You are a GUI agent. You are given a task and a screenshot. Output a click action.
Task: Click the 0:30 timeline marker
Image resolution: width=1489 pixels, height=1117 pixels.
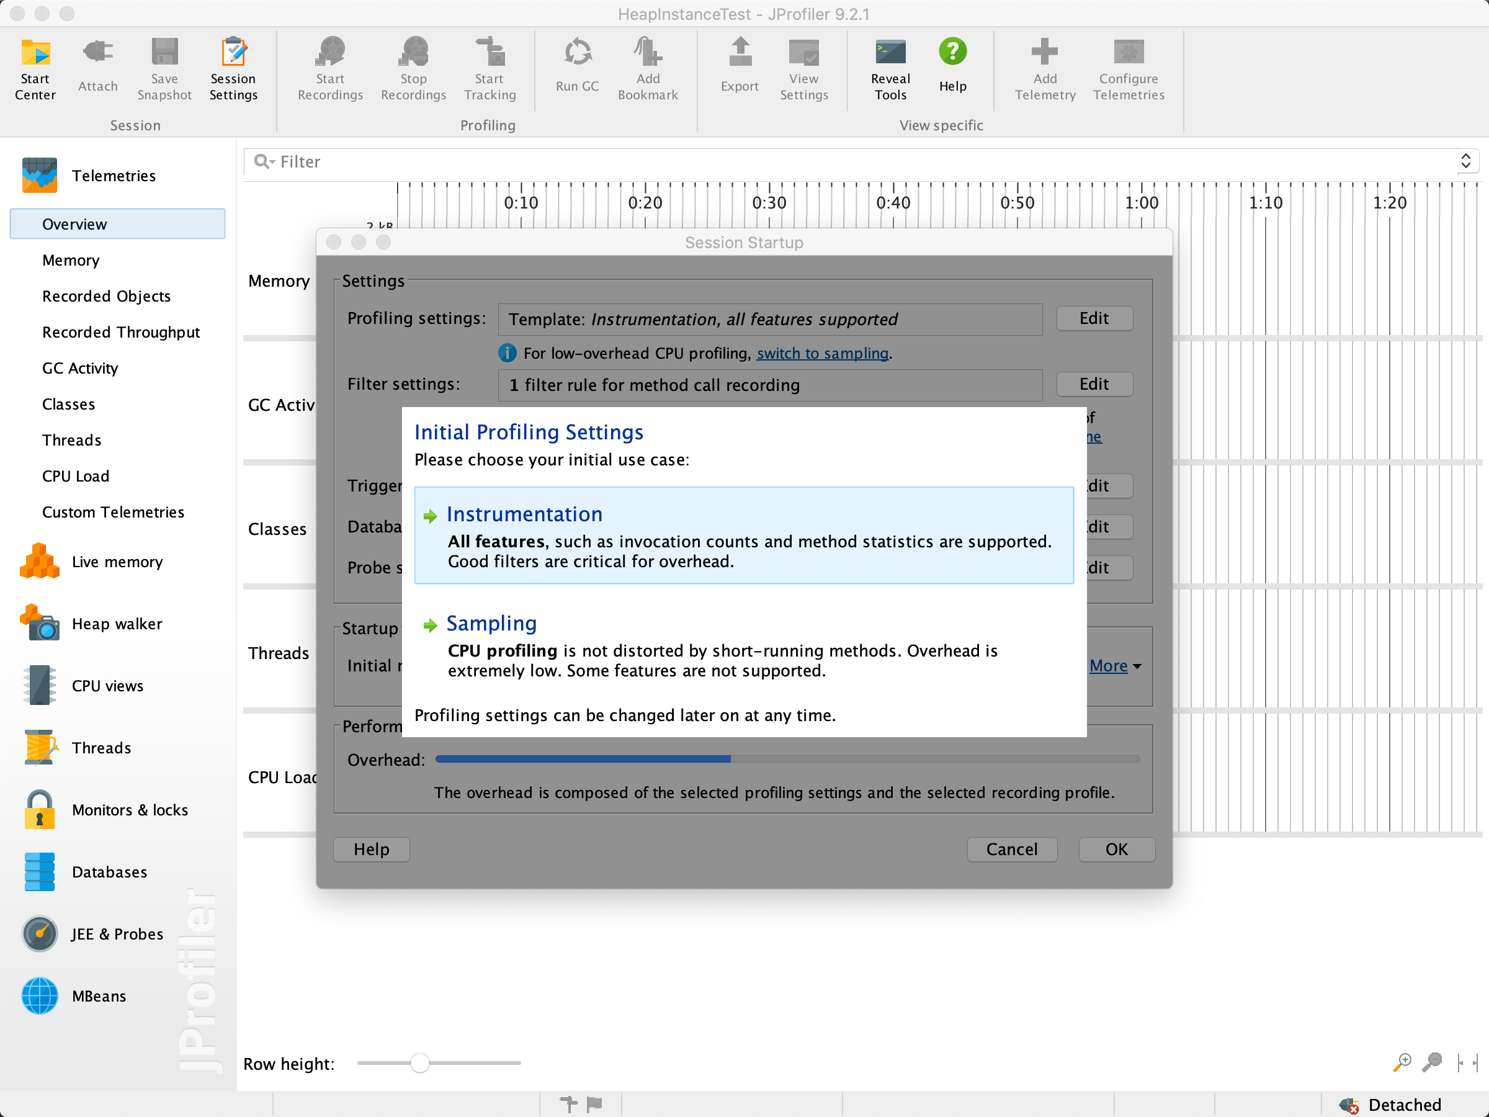click(769, 203)
